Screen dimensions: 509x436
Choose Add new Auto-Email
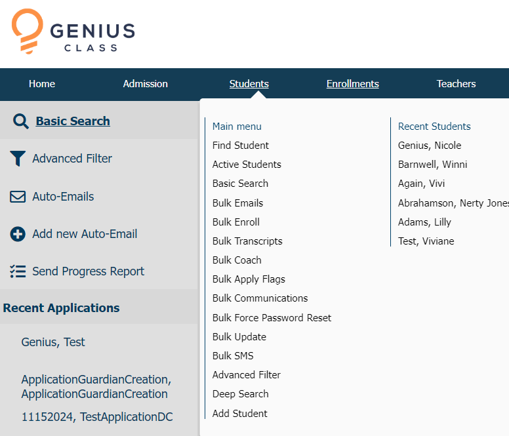pyautogui.click(x=85, y=234)
